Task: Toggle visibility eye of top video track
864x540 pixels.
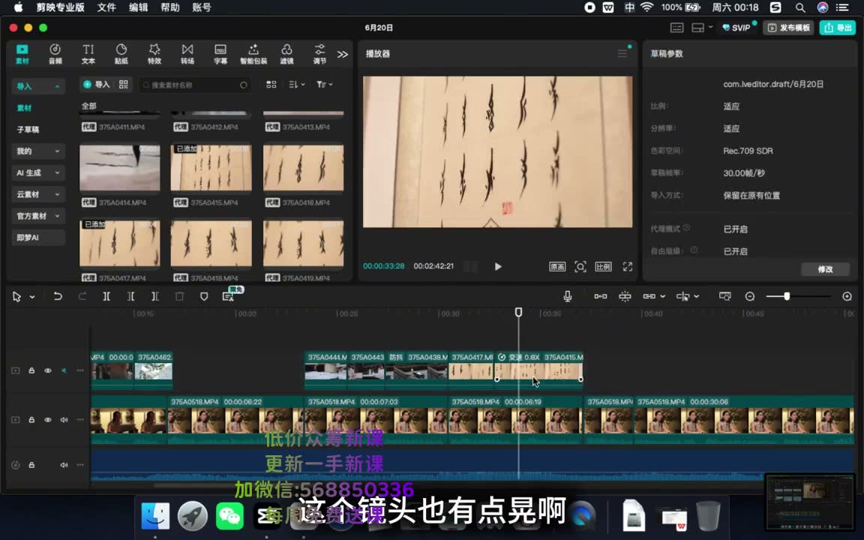Action: click(x=48, y=370)
